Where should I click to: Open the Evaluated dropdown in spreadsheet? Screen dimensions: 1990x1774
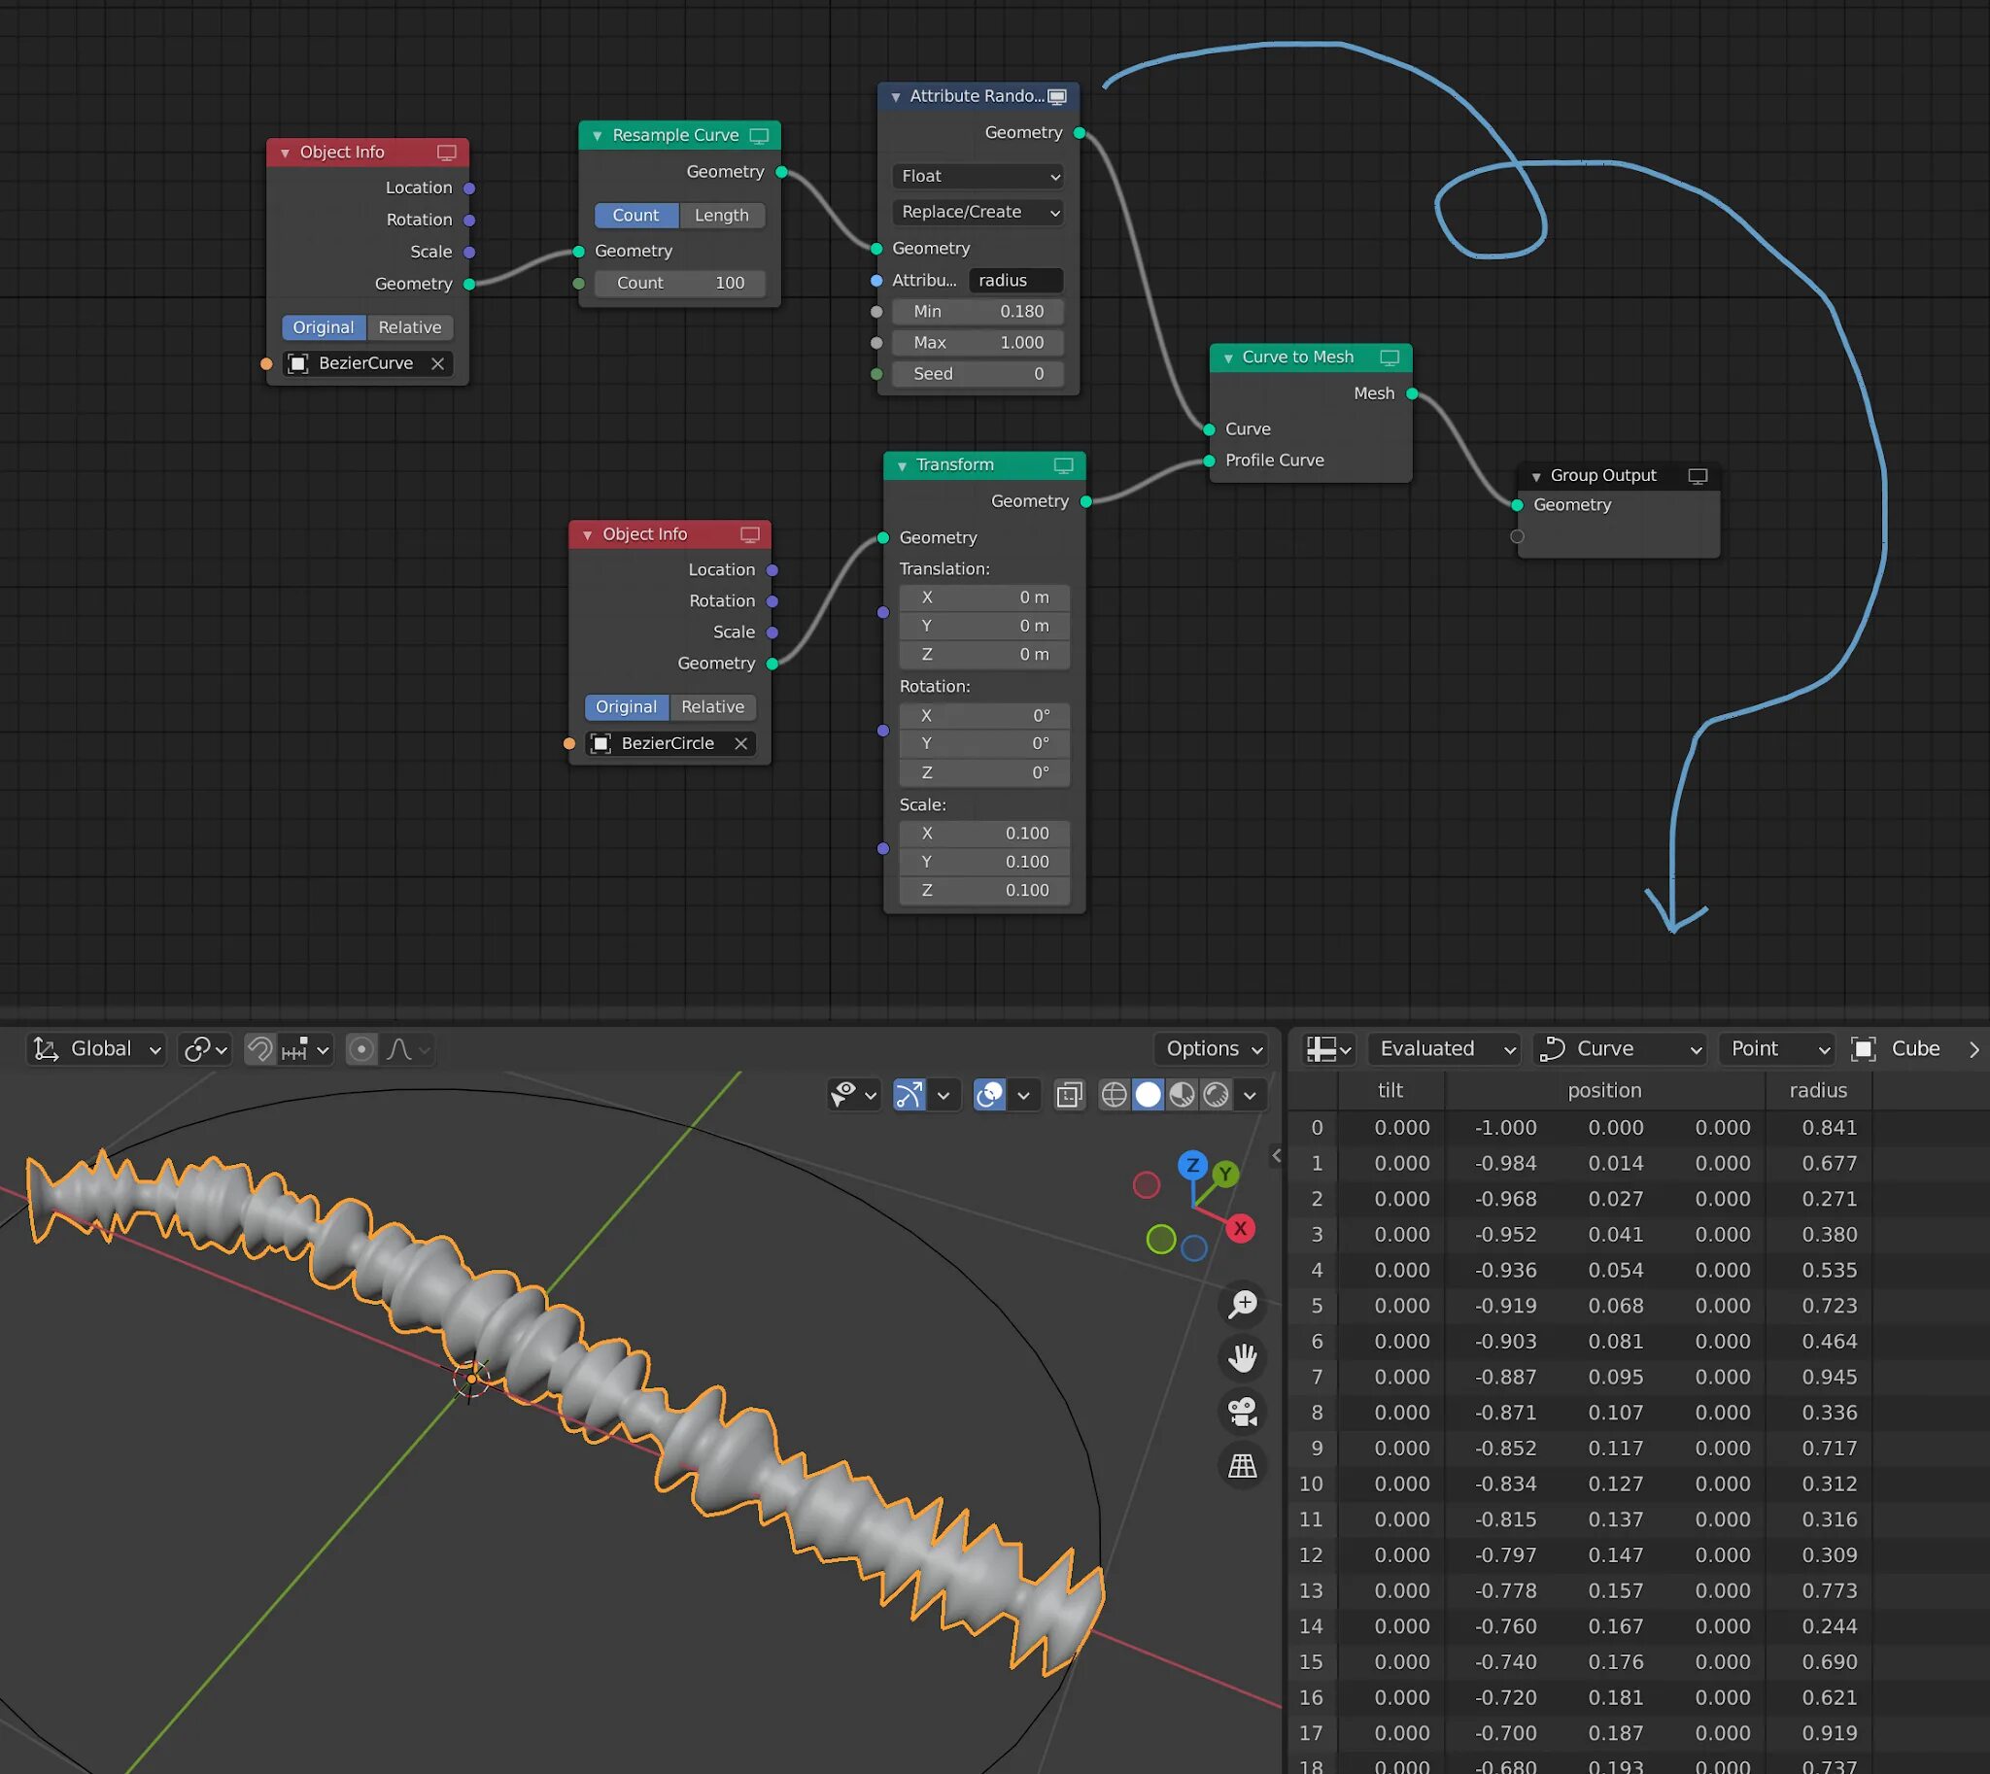point(1444,1049)
